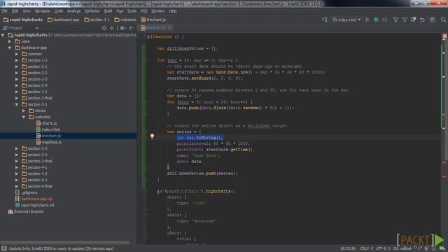Open the Analyze menu
The height and width of the screenshot is (252, 448).
click(x=74, y=11)
